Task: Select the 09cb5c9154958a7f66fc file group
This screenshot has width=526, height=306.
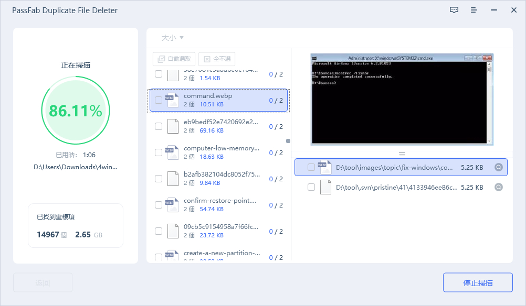Action: (220, 231)
